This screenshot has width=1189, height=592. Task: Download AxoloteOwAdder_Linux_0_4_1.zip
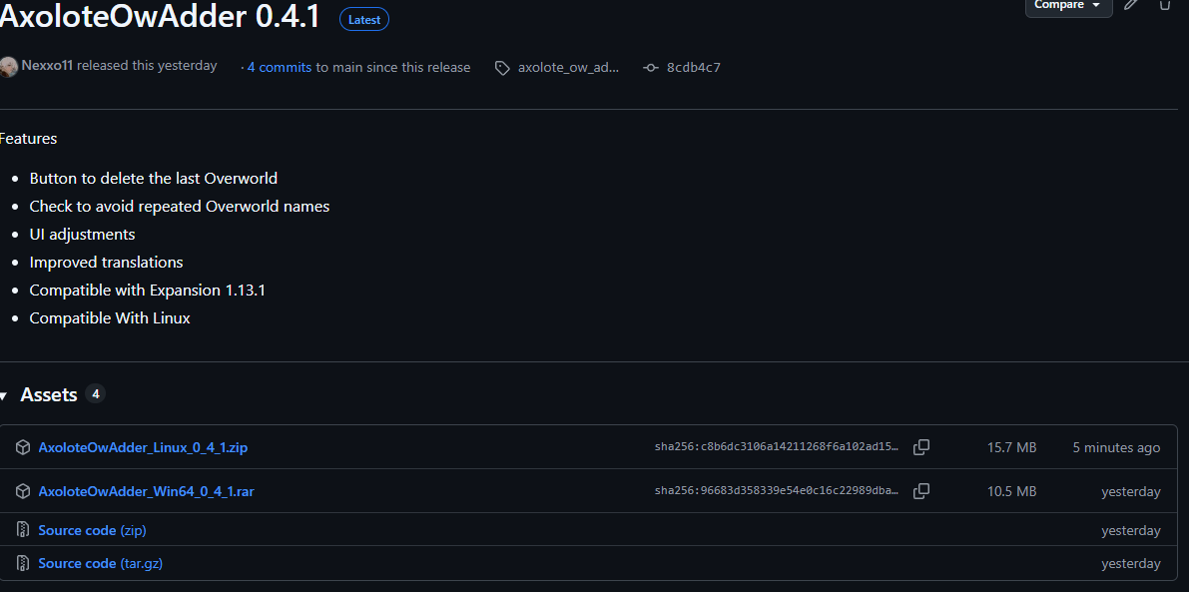point(143,447)
